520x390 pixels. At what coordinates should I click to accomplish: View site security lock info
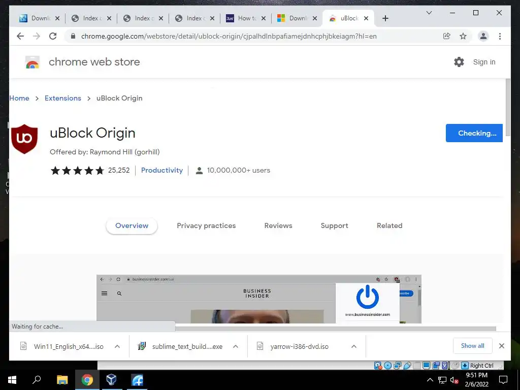pos(73,36)
